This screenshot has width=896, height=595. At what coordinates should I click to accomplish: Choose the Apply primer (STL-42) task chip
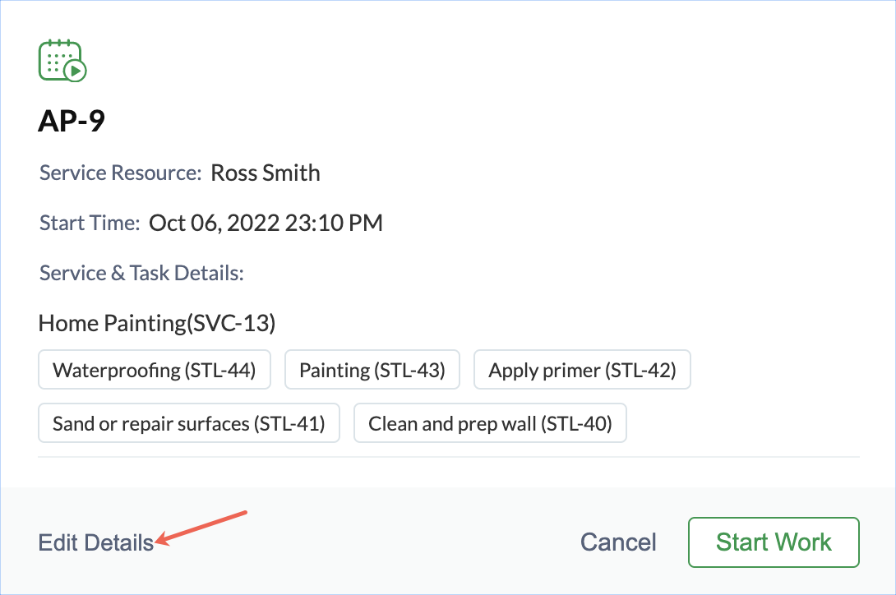pyautogui.click(x=582, y=371)
